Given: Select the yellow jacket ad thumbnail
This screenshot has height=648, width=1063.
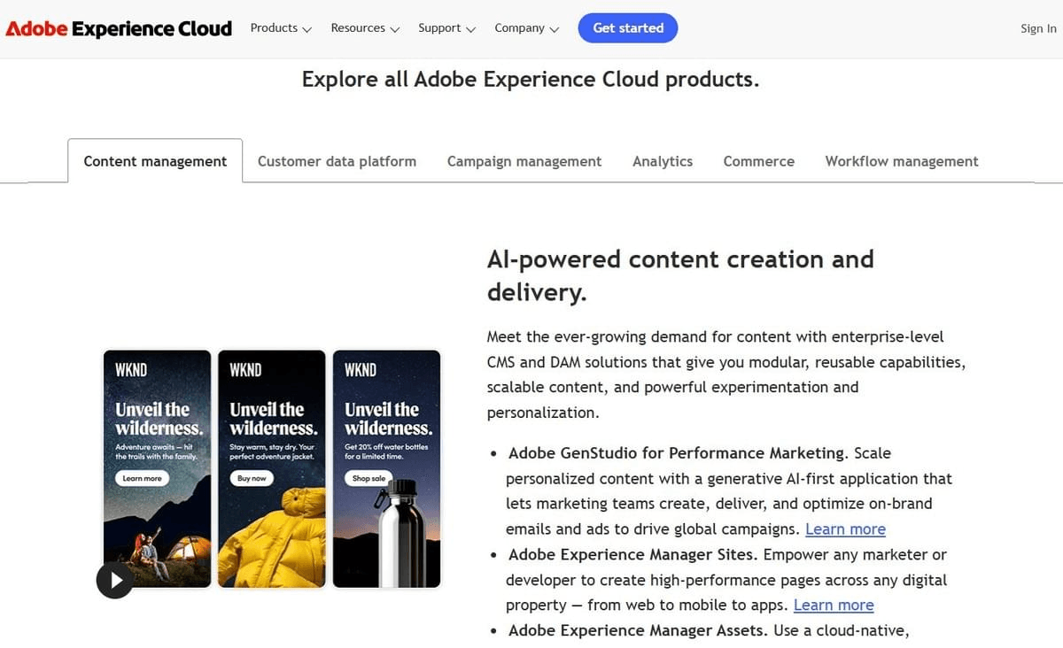Looking at the screenshot, I should (272, 469).
